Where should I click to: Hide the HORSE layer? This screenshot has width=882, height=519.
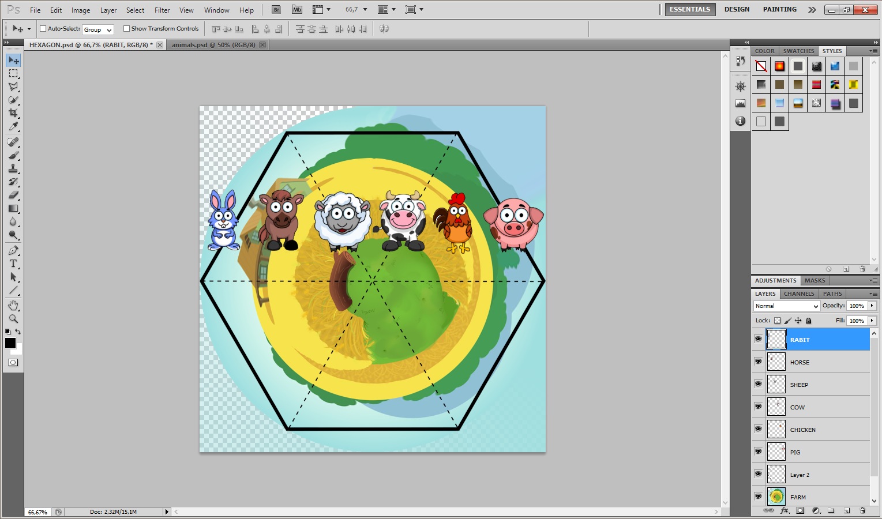pyautogui.click(x=758, y=362)
